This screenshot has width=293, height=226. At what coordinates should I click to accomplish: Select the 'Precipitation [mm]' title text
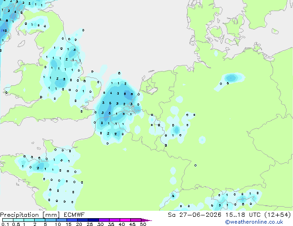pos(30,215)
